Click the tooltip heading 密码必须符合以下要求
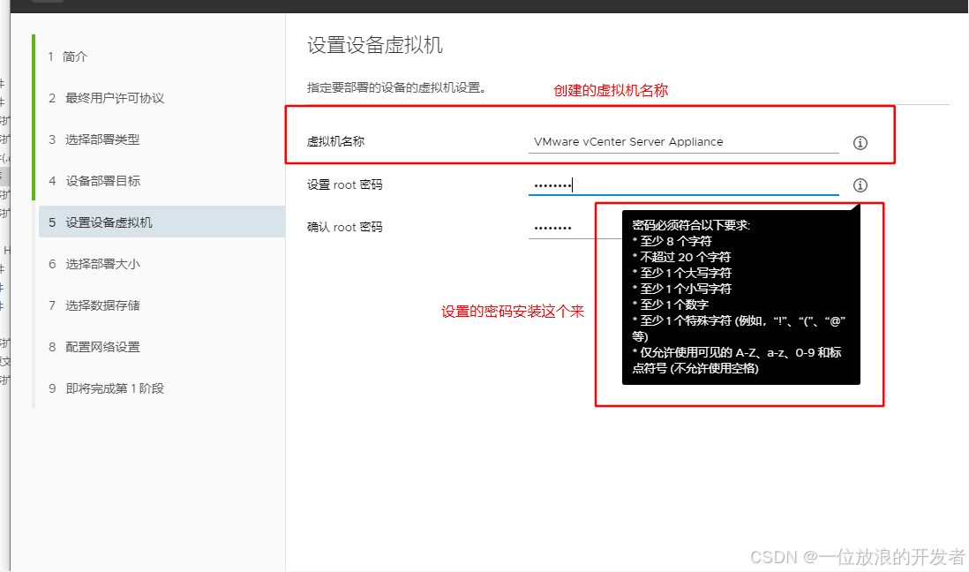The height and width of the screenshot is (572, 969). pos(690,225)
